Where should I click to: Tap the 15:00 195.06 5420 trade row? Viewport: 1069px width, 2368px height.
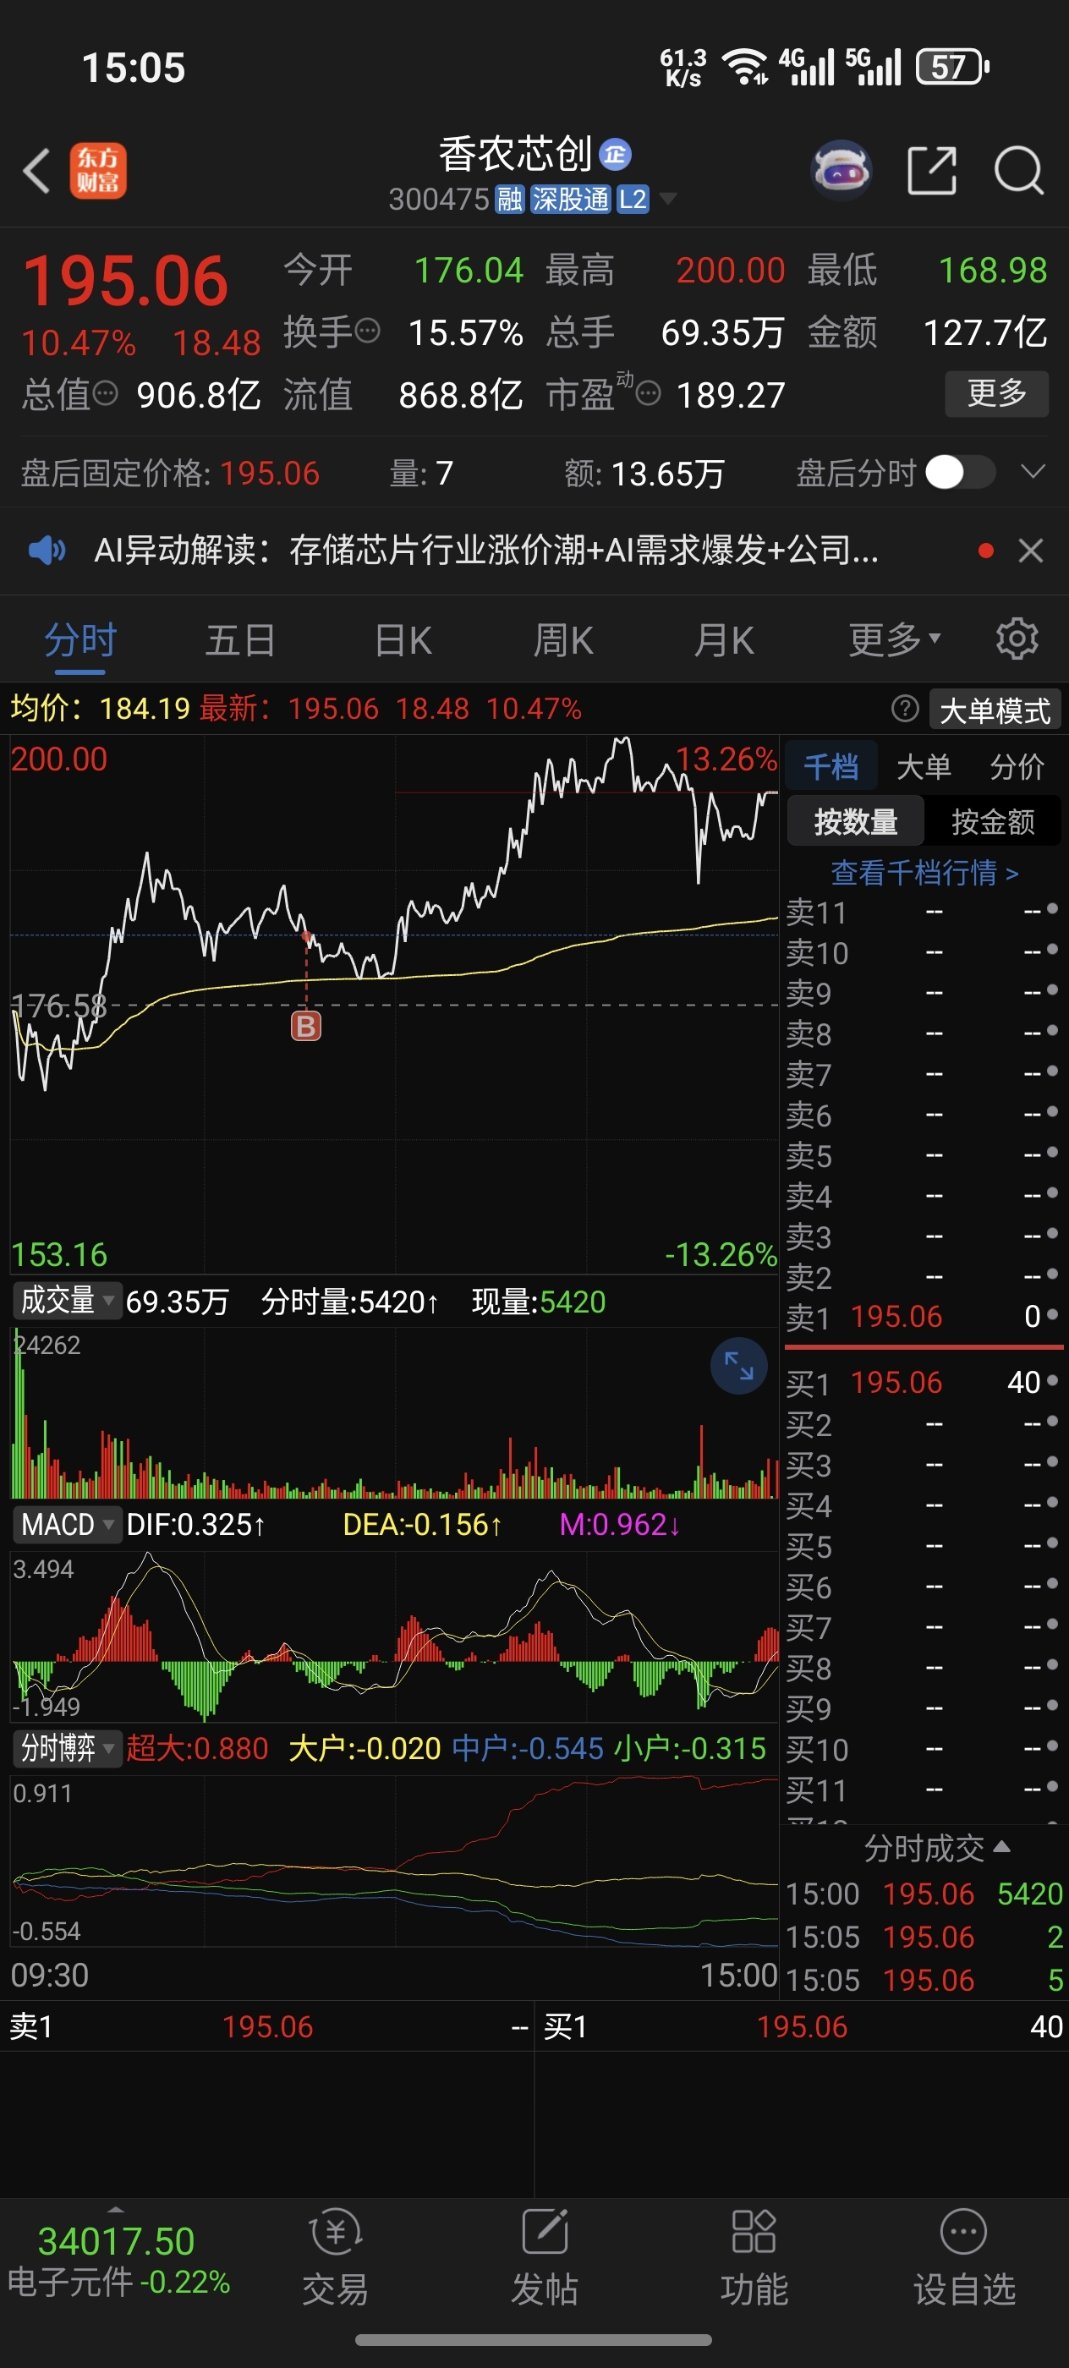923,1894
